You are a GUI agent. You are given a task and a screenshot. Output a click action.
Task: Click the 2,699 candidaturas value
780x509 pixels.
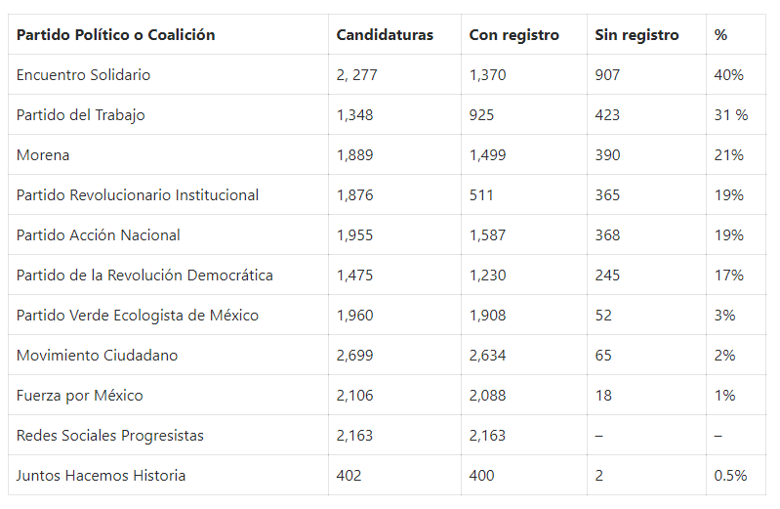click(354, 356)
